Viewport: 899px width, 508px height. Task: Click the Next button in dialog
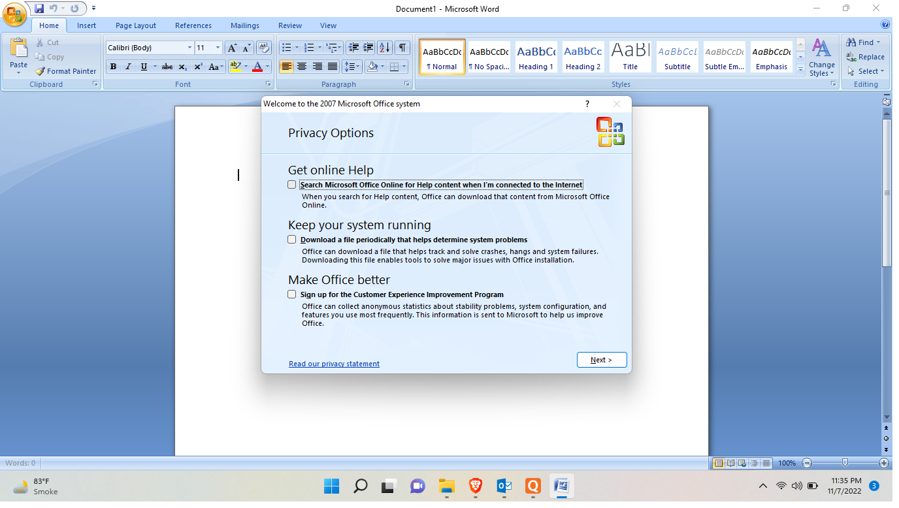click(x=602, y=360)
